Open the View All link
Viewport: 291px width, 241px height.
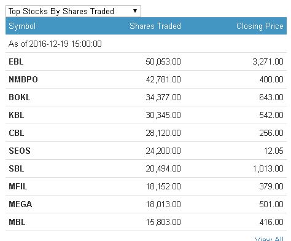269,239
